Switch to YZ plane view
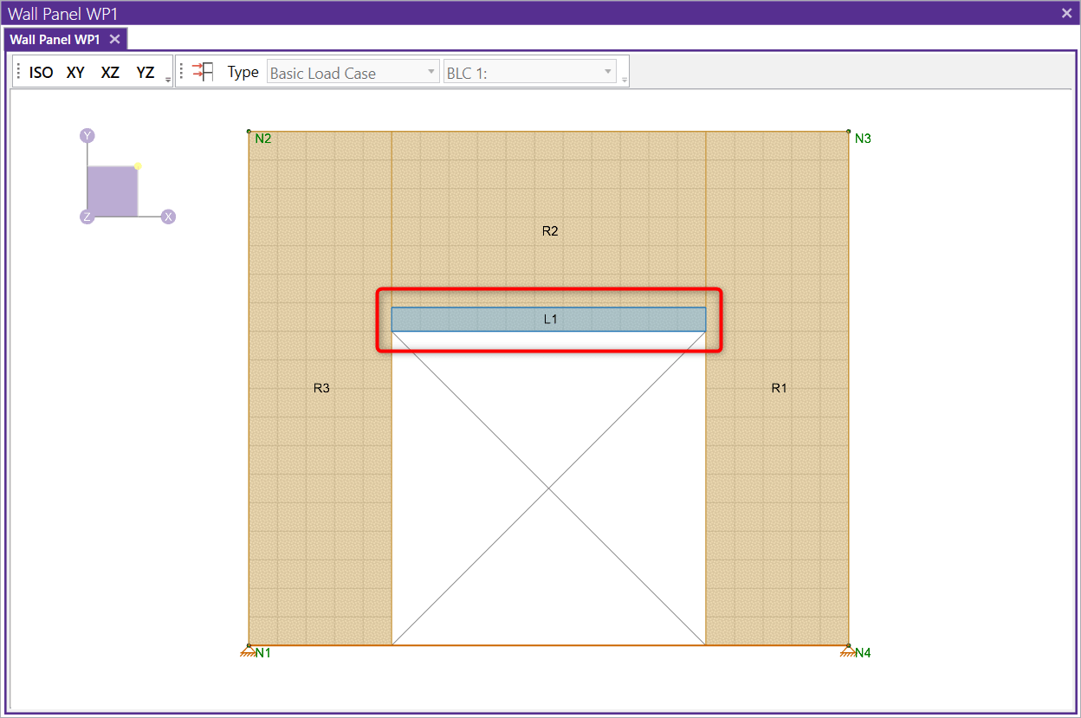The width and height of the screenshot is (1081, 718). point(145,73)
